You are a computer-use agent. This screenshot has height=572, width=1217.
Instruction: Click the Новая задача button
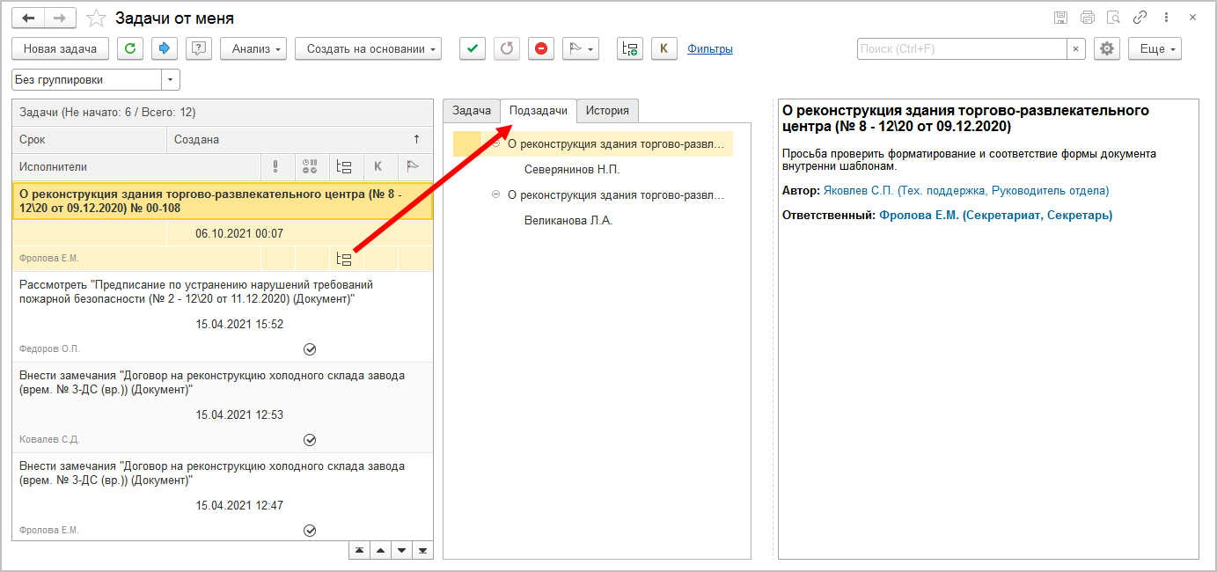(60, 49)
